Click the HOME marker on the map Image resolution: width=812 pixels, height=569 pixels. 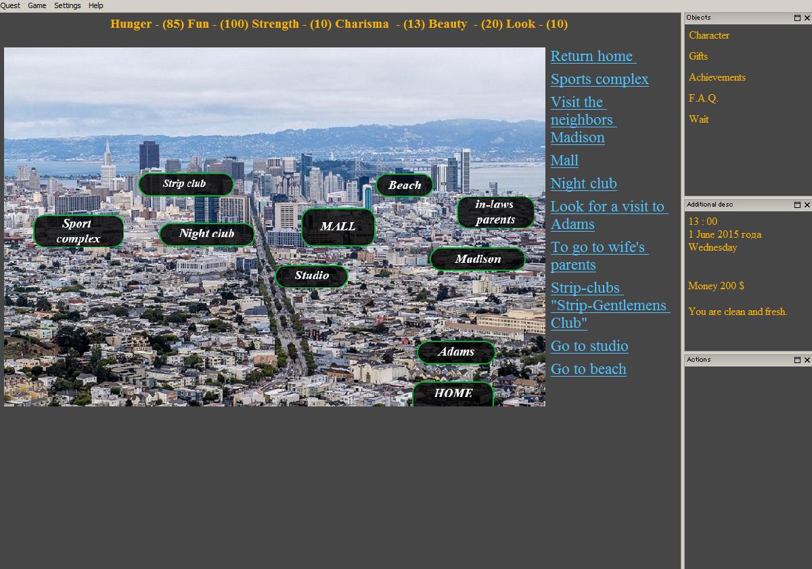tap(453, 393)
